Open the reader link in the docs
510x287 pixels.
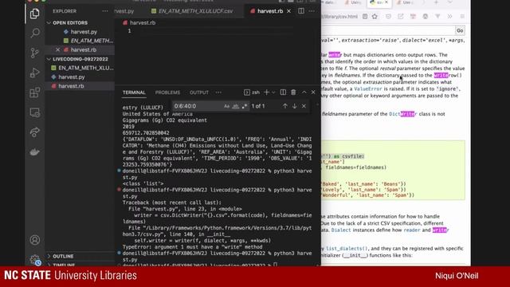point(412,230)
